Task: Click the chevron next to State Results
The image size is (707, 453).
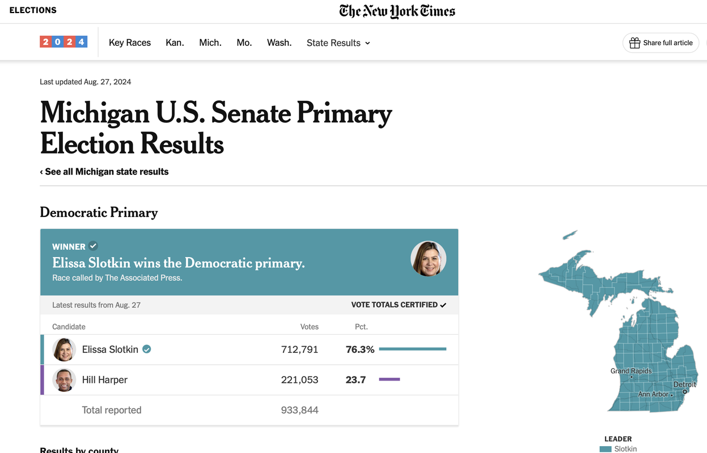Action: (367, 43)
